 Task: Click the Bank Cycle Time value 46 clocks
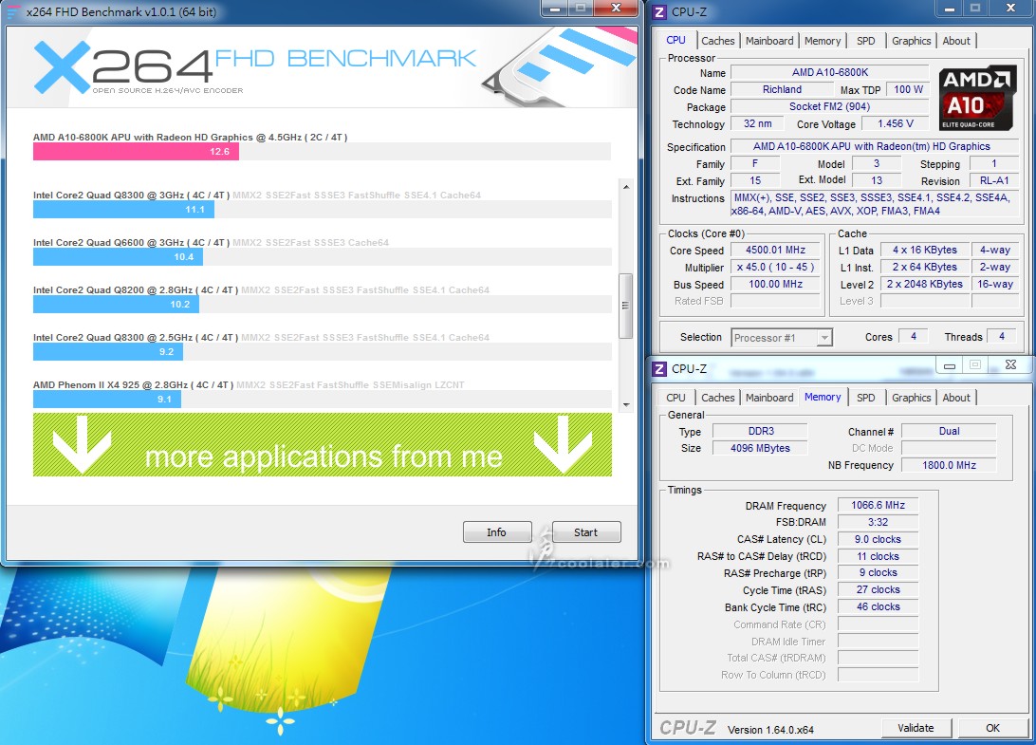pyautogui.click(x=878, y=607)
